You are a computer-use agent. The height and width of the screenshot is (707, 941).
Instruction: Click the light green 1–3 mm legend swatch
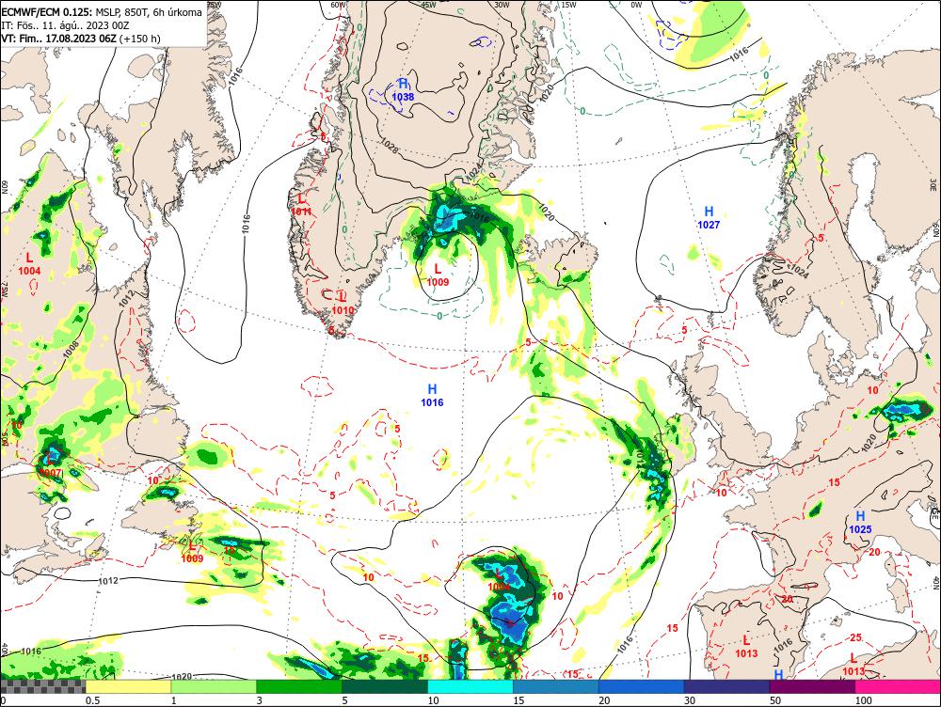214,686
